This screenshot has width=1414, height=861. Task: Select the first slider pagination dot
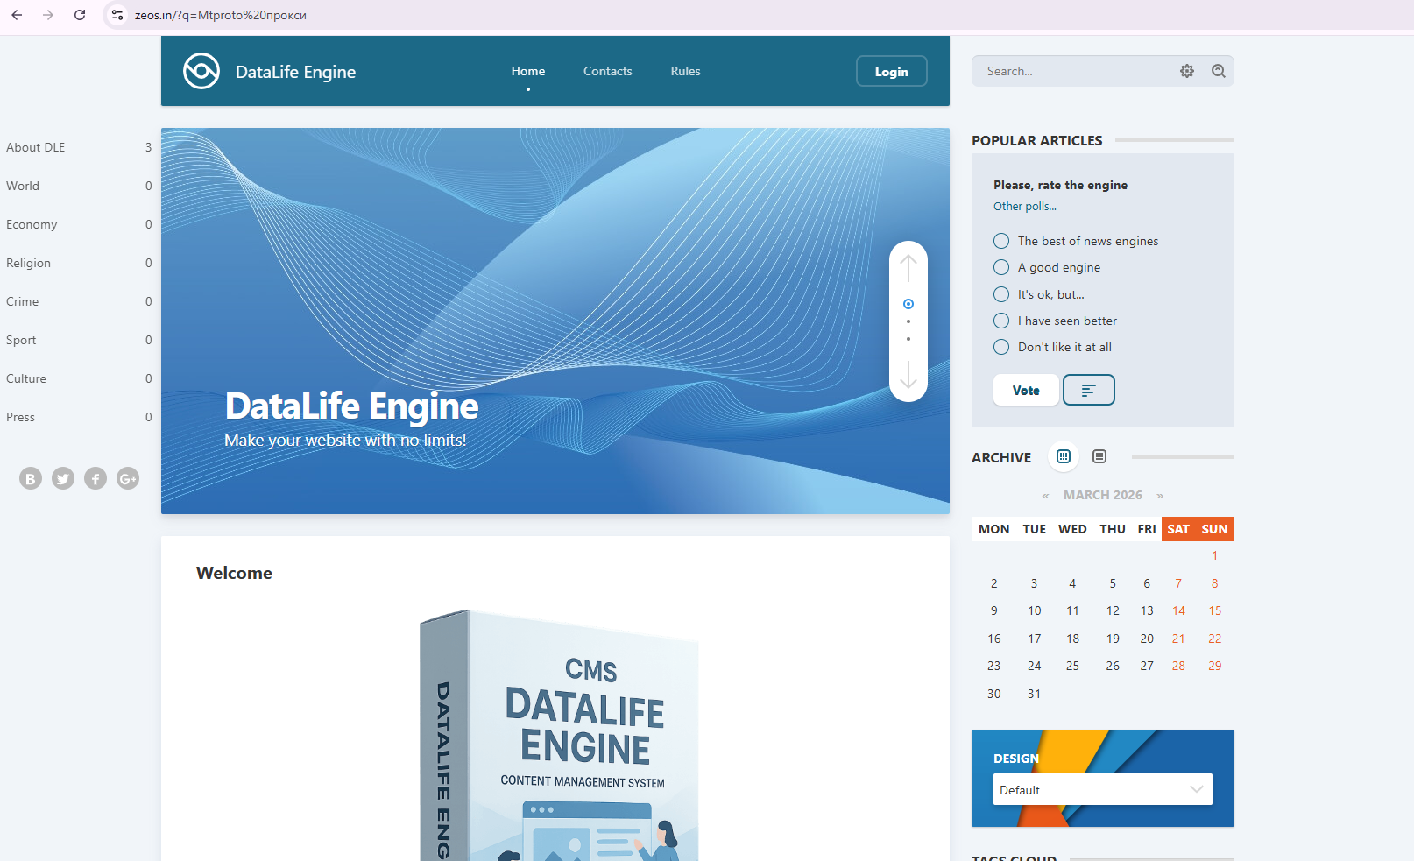908,304
